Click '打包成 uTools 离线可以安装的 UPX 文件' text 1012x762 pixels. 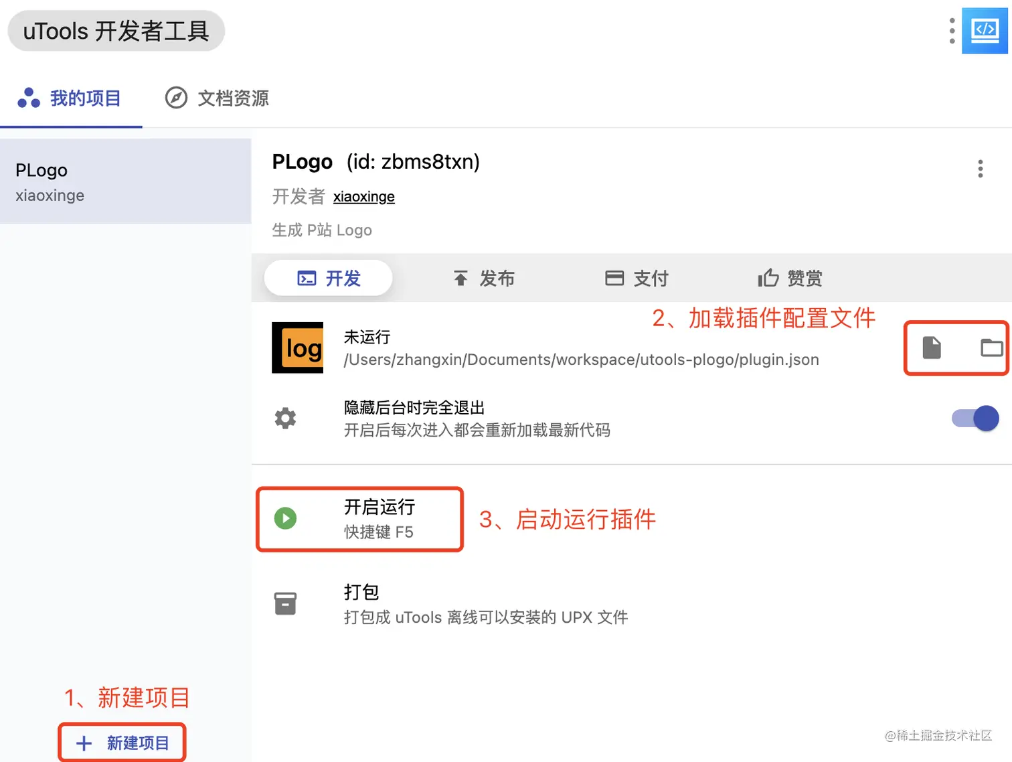click(x=486, y=617)
